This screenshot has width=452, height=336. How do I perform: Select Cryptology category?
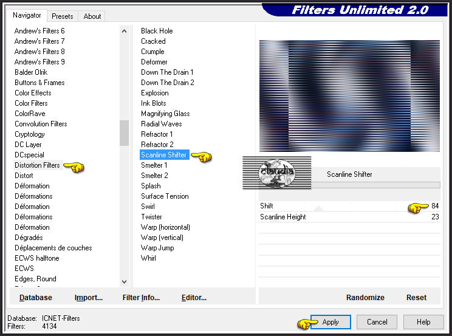pyautogui.click(x=30, y=134)
